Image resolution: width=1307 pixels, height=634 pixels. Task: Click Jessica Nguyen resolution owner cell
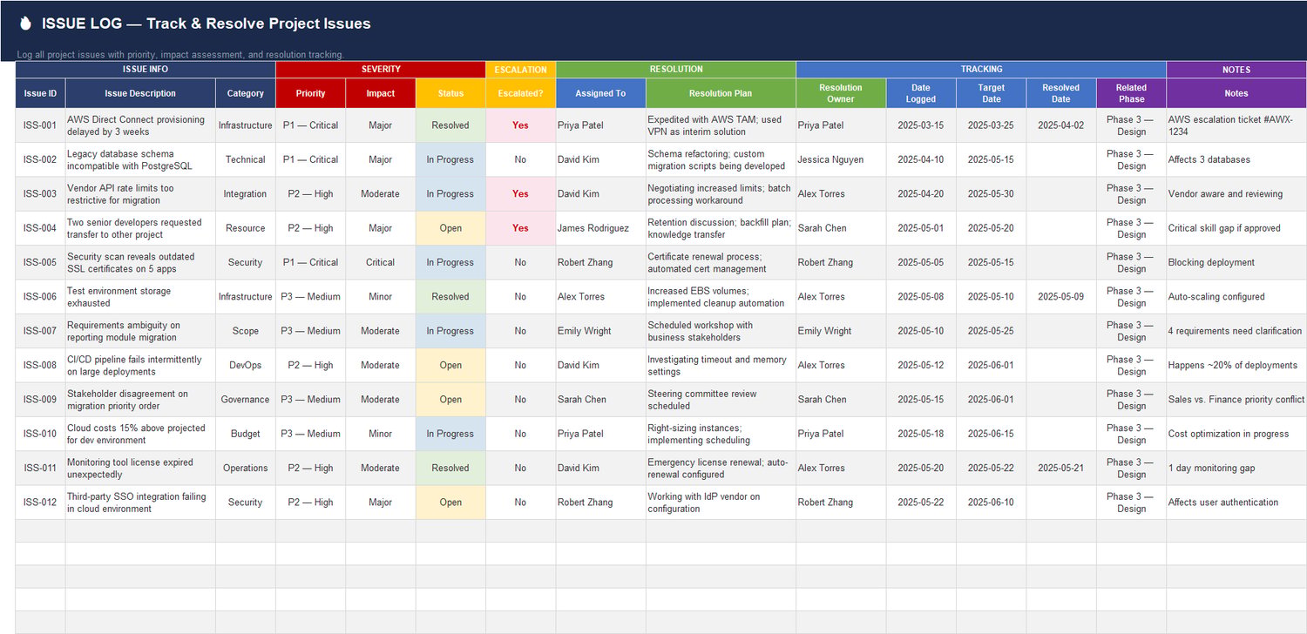pyautogui.click(x=841, y=159)
